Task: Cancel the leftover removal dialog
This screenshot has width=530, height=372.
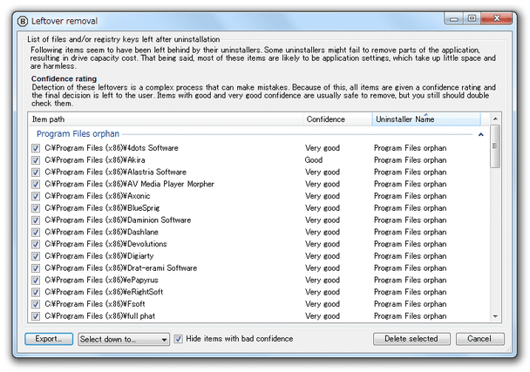Action: (479, 339)
